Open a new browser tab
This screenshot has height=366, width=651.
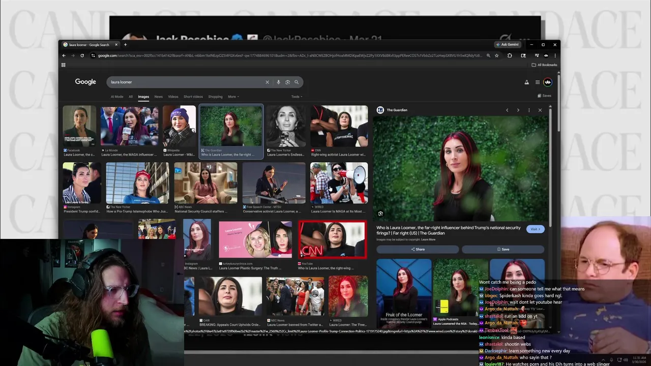(125, 45)
